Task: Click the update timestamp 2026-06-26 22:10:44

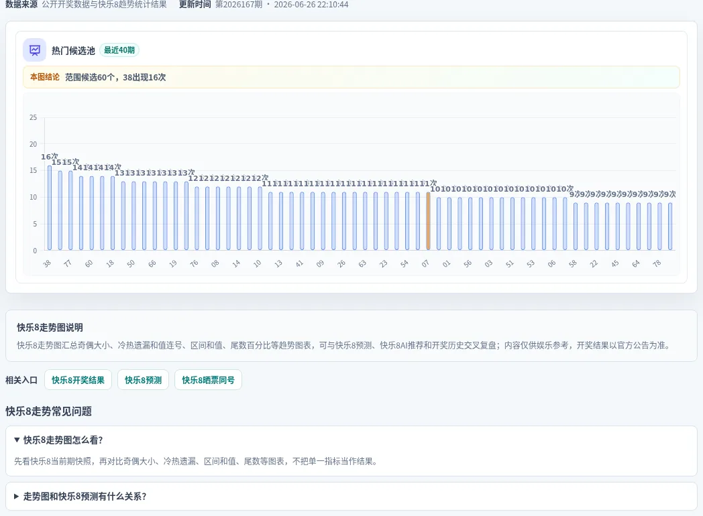Action: point(311,5)
